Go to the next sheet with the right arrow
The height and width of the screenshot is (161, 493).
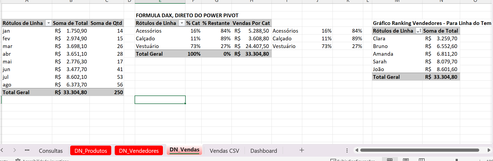(x=15, y=150)
